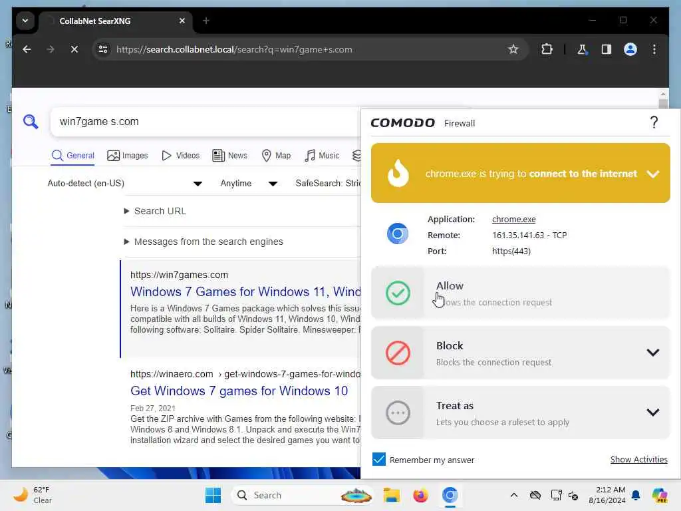This screenshot has height=511, width=681.
Task: Open Firefox from taskbar
Action: point(420,495)
